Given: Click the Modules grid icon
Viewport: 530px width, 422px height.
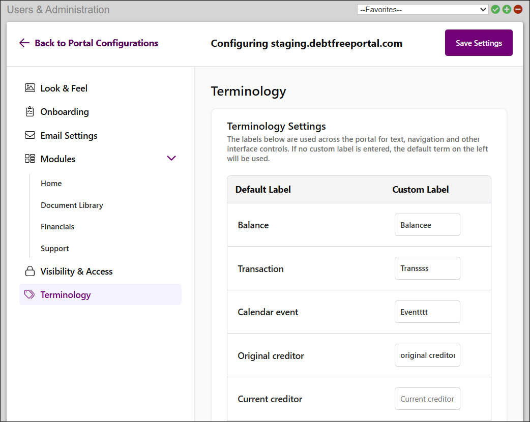Looking at the screenshot, I should (30, 159).
